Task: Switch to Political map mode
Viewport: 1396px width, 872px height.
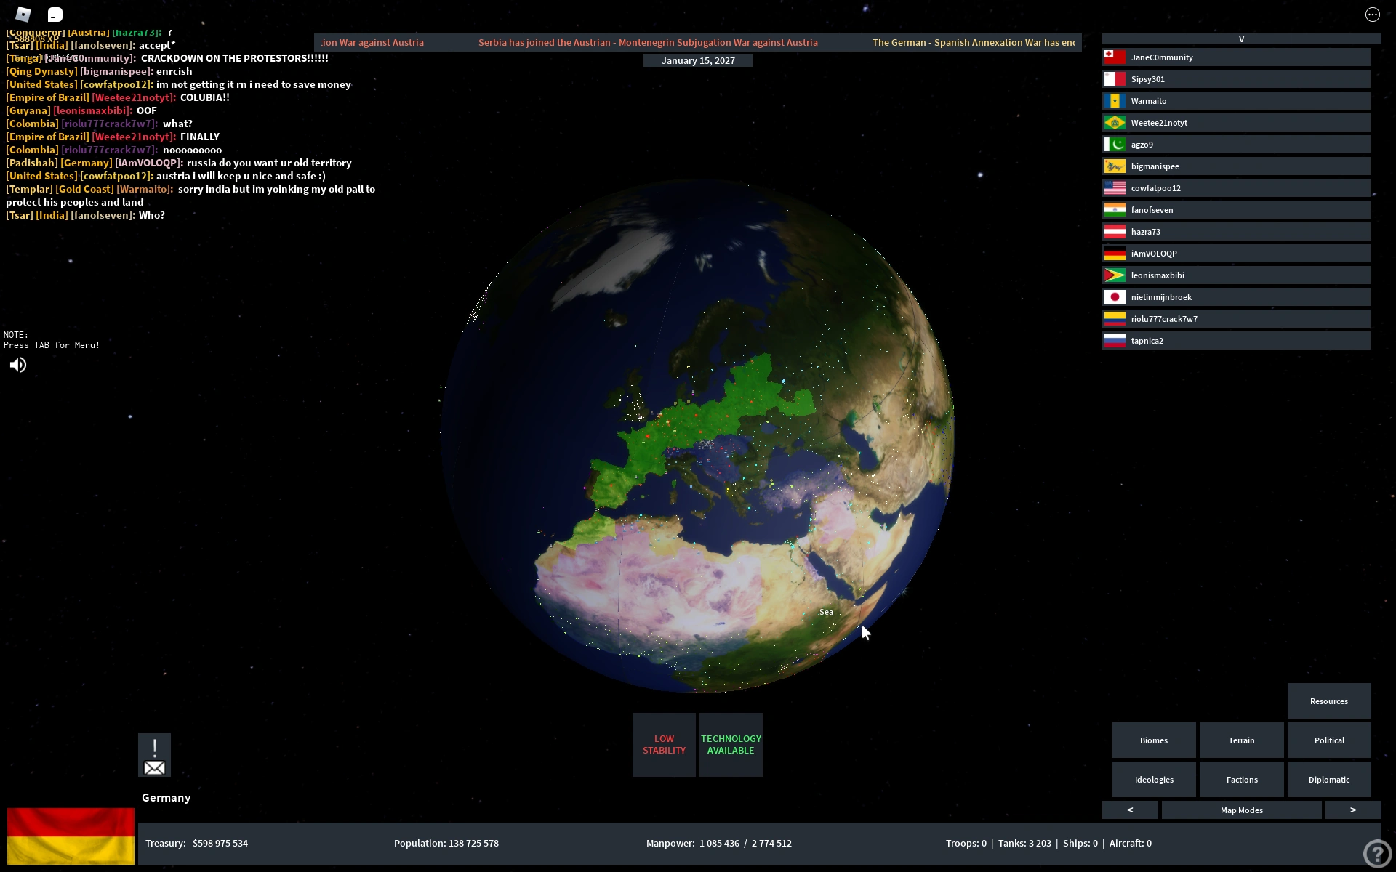Action: (1328, 740)
